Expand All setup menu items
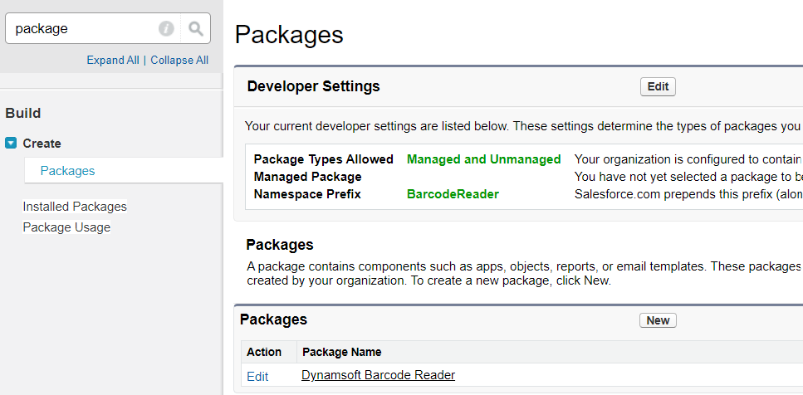The width and height of the screenshot is (803, 395). [x=113, y=61]
